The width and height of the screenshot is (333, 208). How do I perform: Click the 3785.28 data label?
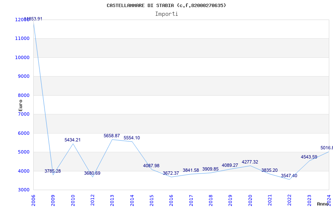53,171
